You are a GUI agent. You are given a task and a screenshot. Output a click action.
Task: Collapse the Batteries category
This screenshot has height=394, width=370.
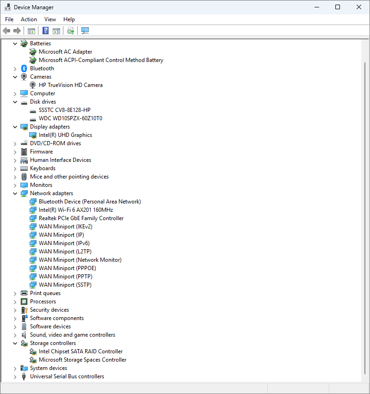(x=15, y=44)
